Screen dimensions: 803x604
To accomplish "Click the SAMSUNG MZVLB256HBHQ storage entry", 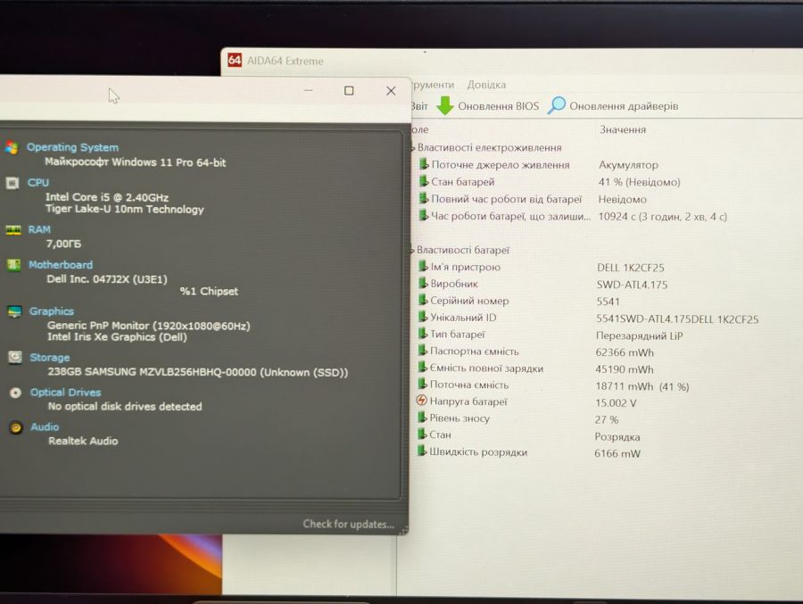I will tap(198, 372).
